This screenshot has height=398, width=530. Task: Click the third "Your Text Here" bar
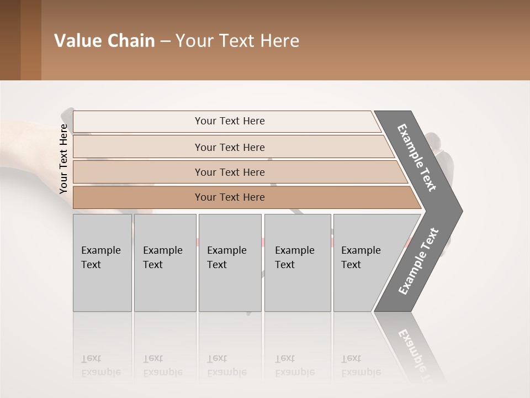[x=229, y=172]
